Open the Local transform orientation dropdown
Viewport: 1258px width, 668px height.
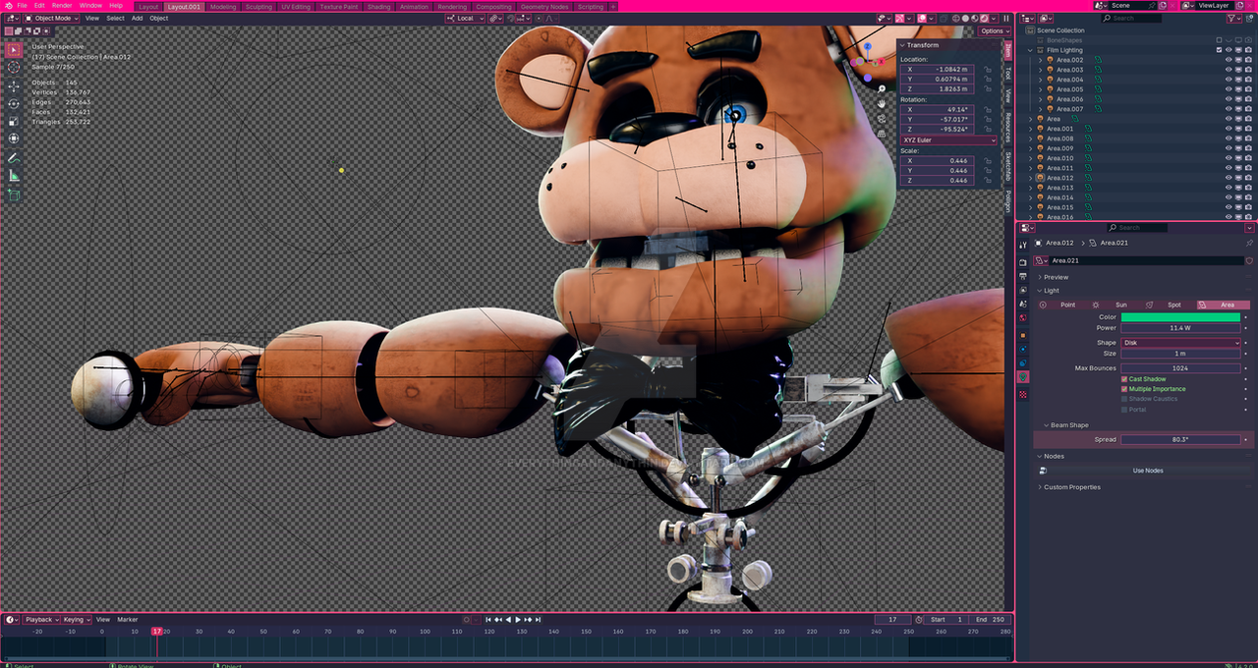tap(466, 18)
